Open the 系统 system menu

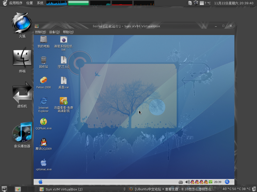click(40, 3)
